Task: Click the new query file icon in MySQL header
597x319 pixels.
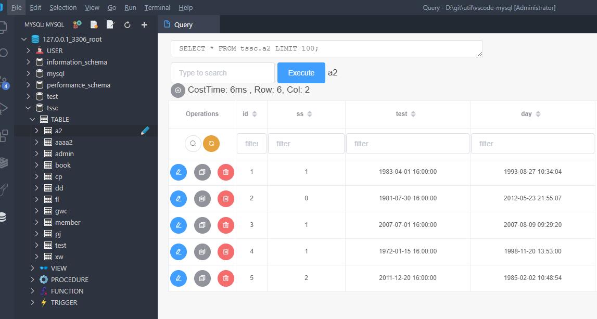Action: click(x=94, y=24)
